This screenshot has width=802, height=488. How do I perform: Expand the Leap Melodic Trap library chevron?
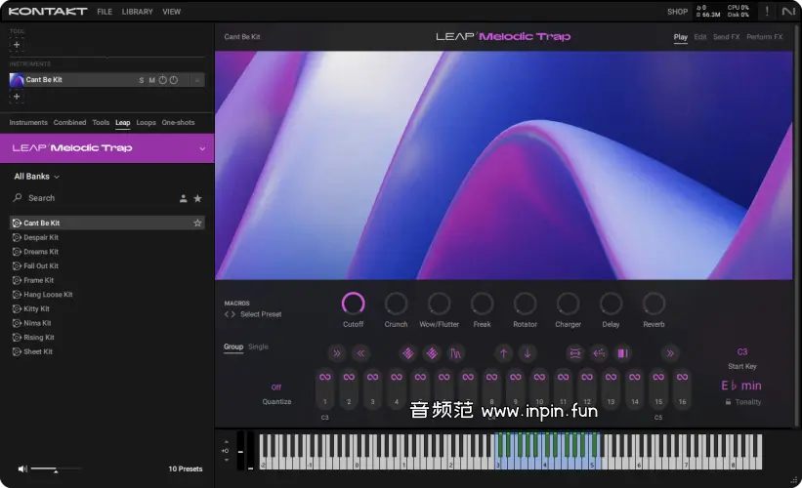pyautogui.click(x=202, y=148)
